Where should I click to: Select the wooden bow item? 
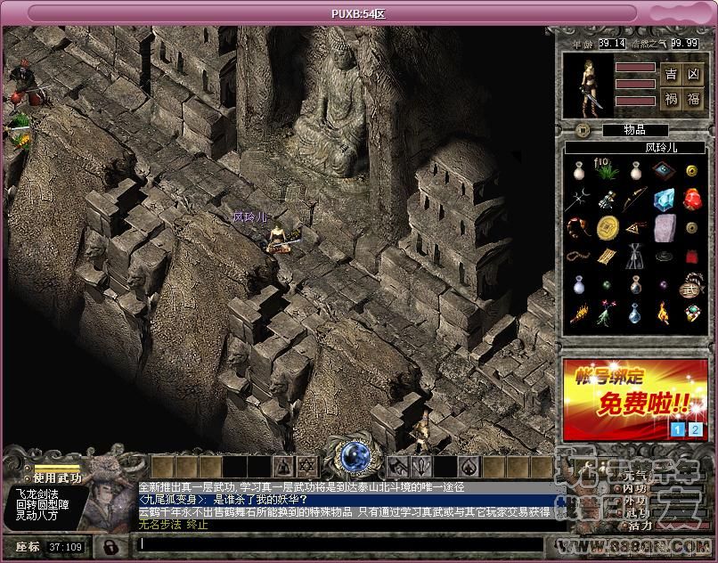[x=635, y=199]
